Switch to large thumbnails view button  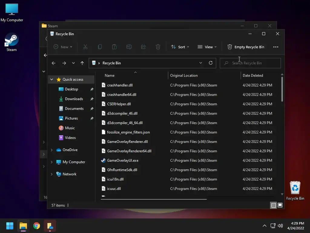[x=280, y=205]
